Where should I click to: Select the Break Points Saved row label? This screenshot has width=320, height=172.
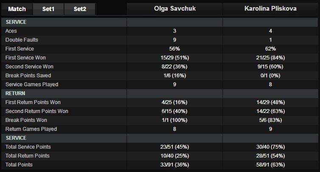(28, 76)
